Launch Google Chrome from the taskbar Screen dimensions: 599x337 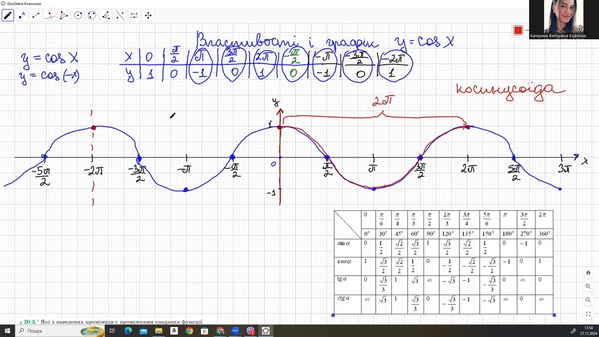tap(189, 331)
